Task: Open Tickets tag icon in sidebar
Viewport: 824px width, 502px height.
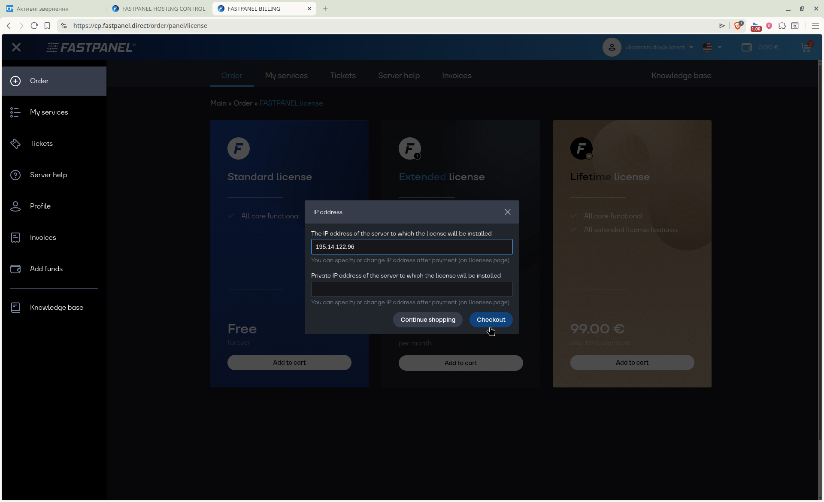Action: click(x=15, y=144)
